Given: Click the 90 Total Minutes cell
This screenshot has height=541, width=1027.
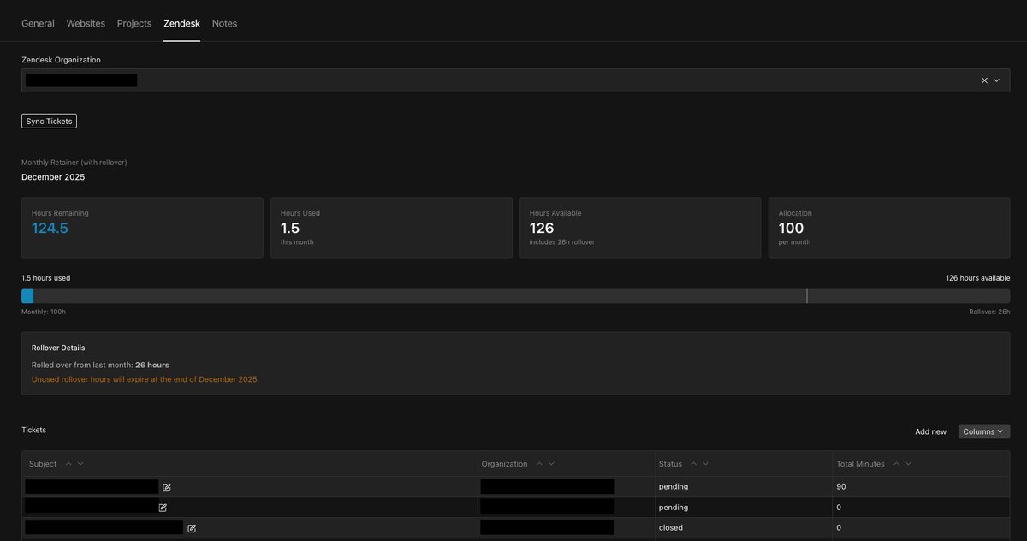Looking at the screenshot, I should 921,487.
